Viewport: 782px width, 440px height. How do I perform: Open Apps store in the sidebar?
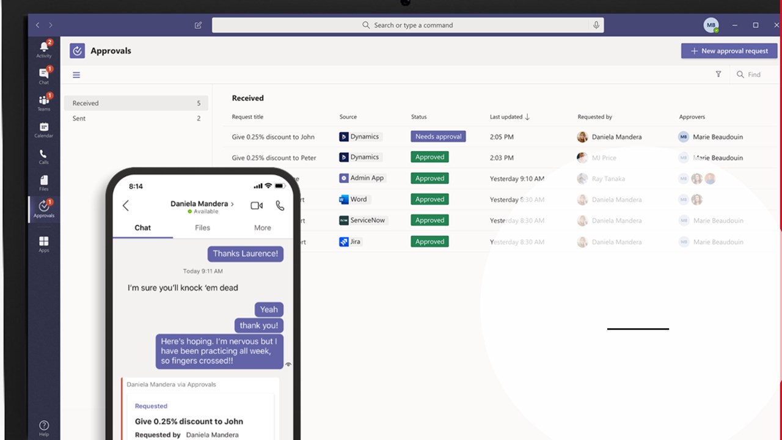pos(44,244)
